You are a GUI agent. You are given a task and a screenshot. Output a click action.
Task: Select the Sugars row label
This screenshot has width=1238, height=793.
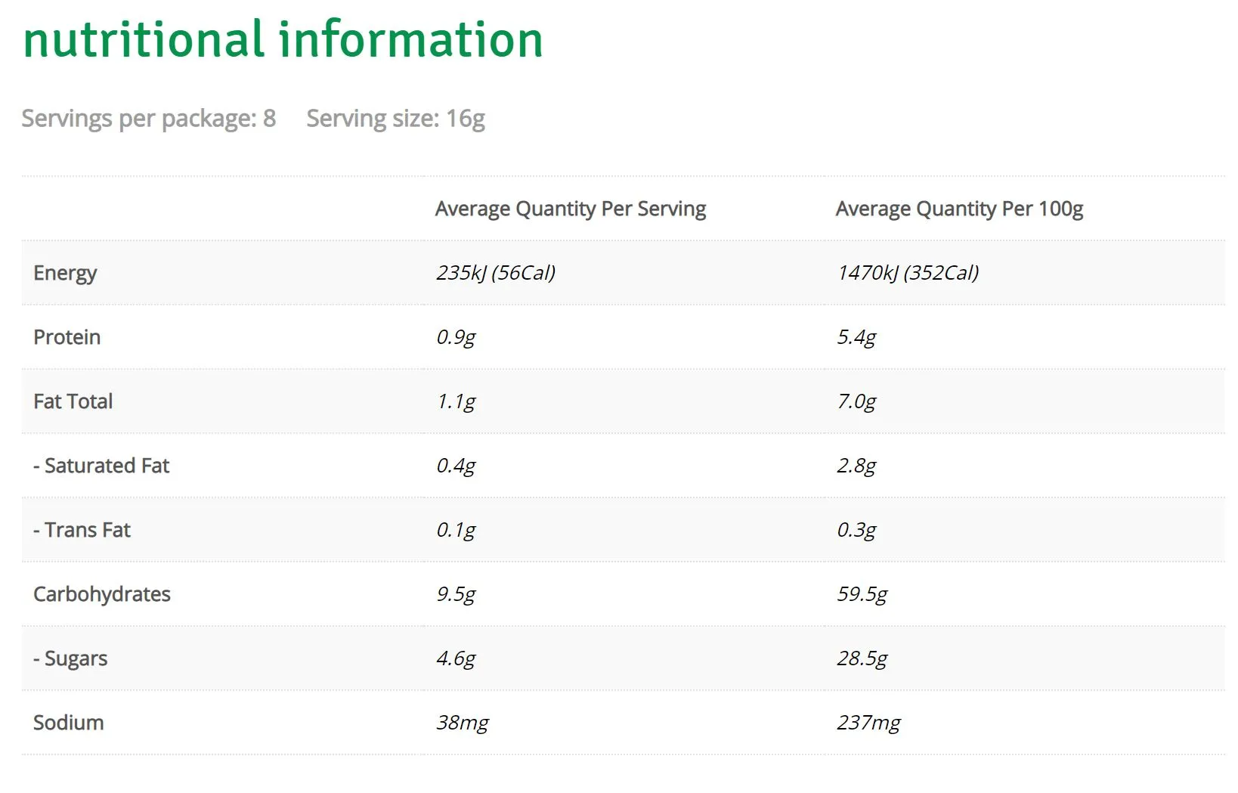pos(70,658)
